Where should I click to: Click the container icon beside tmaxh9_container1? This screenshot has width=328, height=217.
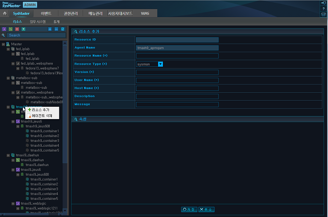27,131
